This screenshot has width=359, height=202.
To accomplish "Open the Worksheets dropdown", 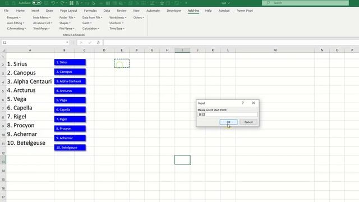I will tap(118, 17).
